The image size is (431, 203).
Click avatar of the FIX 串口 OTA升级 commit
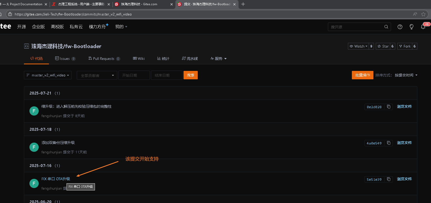point(34,183)
